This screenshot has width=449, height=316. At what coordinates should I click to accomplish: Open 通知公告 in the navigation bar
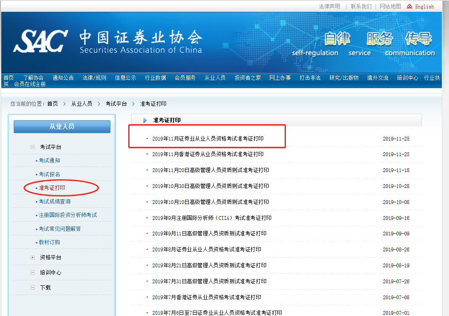[x=63, y=78]
